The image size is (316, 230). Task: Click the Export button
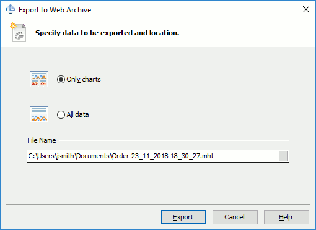click(183, 217)
